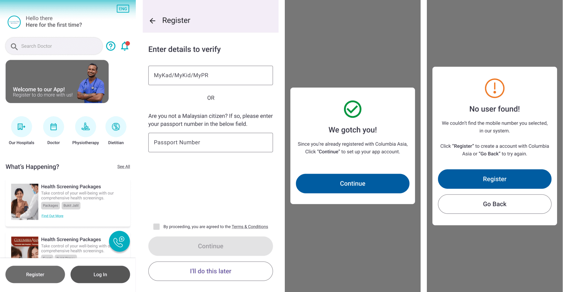This screenshot has height=292, width=563.
Task: Tap the Our Hospitals icon
Action: (21, 127)
